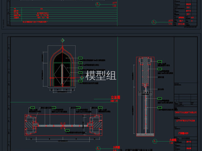The width and height of the screenshot is (202, 151).
Task: Click the SH100808 drawing number
Action: click(185, 138)
